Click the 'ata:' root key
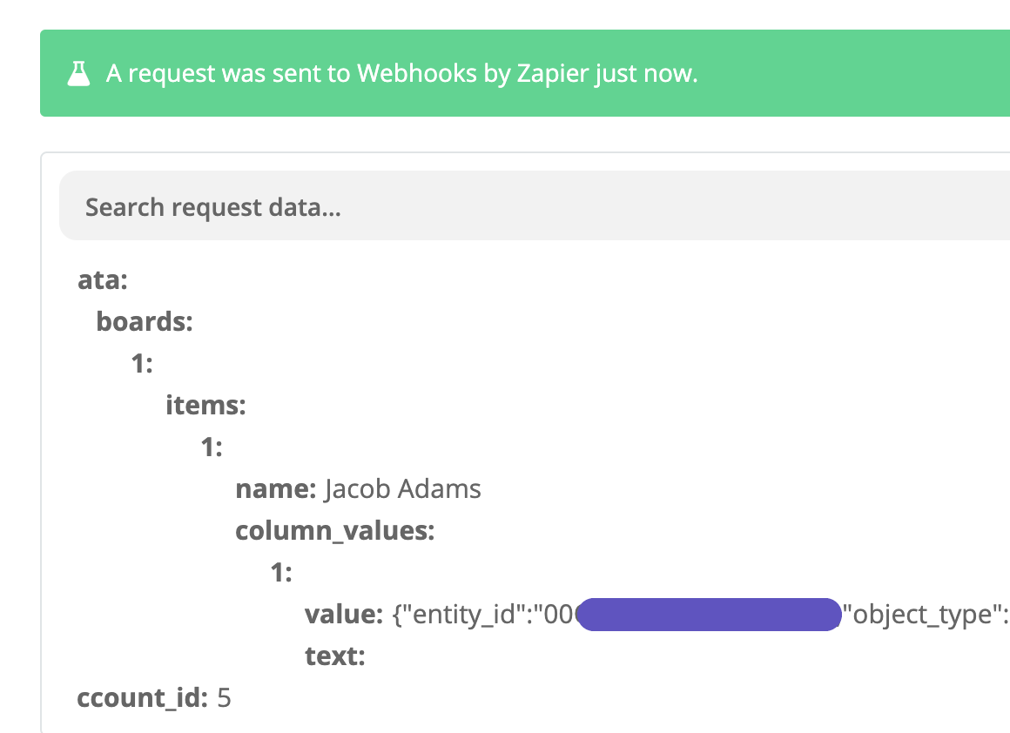Screen dimensions: 1010x733 point(103,280)
